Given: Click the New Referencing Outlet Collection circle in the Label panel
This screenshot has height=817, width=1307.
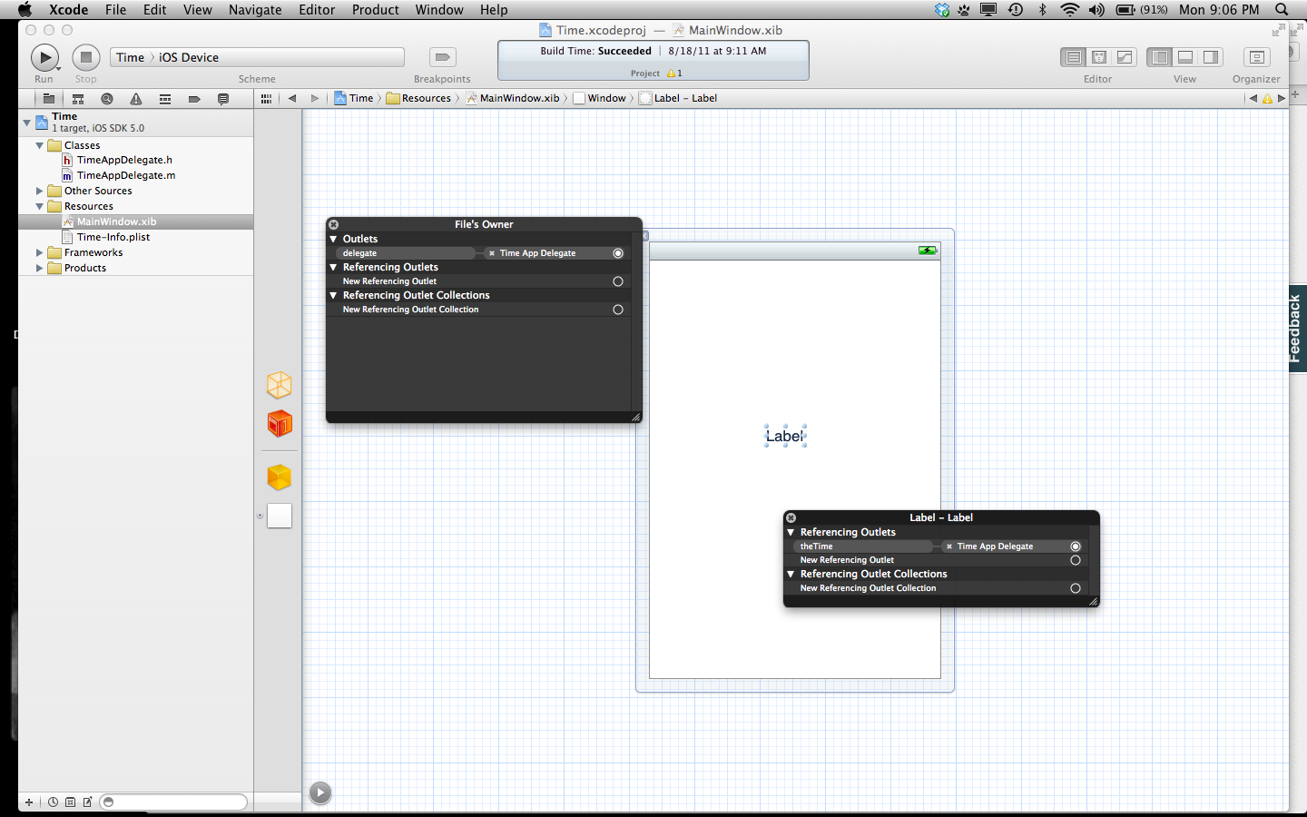Looking at the screenshot, I should tap(1076, 588).
